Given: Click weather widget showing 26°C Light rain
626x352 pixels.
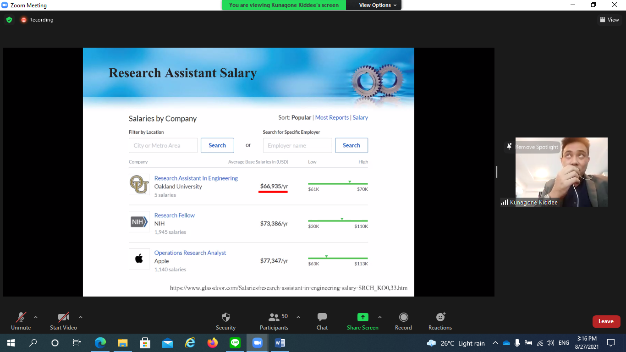Looking at the screenshot, I should (456, 343).
